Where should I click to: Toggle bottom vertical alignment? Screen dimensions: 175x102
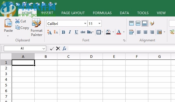pos(145,23)
